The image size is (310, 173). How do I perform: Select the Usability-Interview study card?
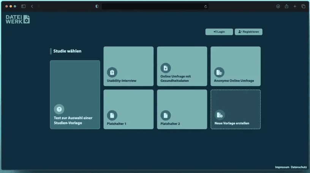point(128,67)
